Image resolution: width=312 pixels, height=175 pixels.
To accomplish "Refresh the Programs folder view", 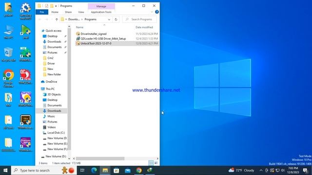I will [116, 19].
